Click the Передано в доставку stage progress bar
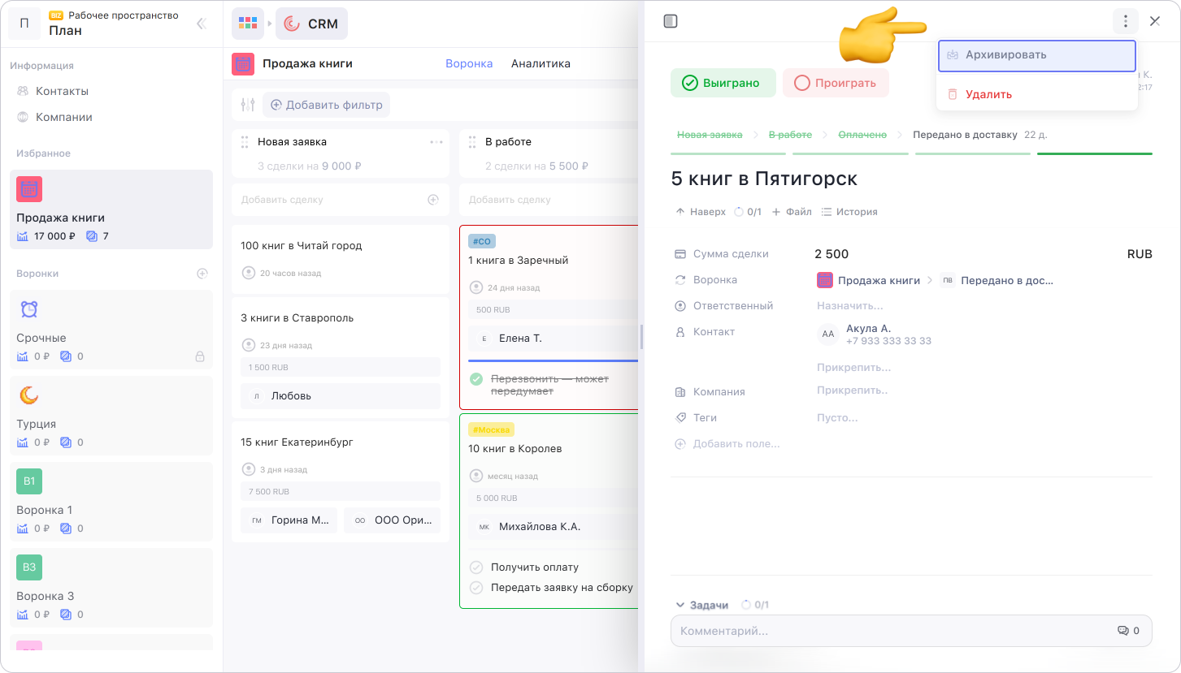The height and width of the screenshot is (673, 1181). click(1094, 153)
